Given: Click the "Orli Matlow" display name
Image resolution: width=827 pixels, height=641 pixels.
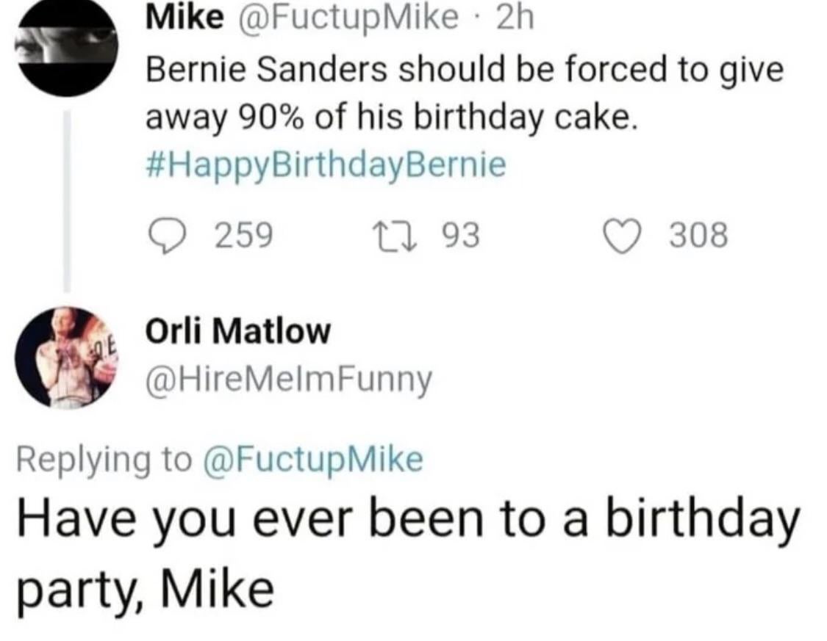Looking at the screenshot, I should [239, 333].
